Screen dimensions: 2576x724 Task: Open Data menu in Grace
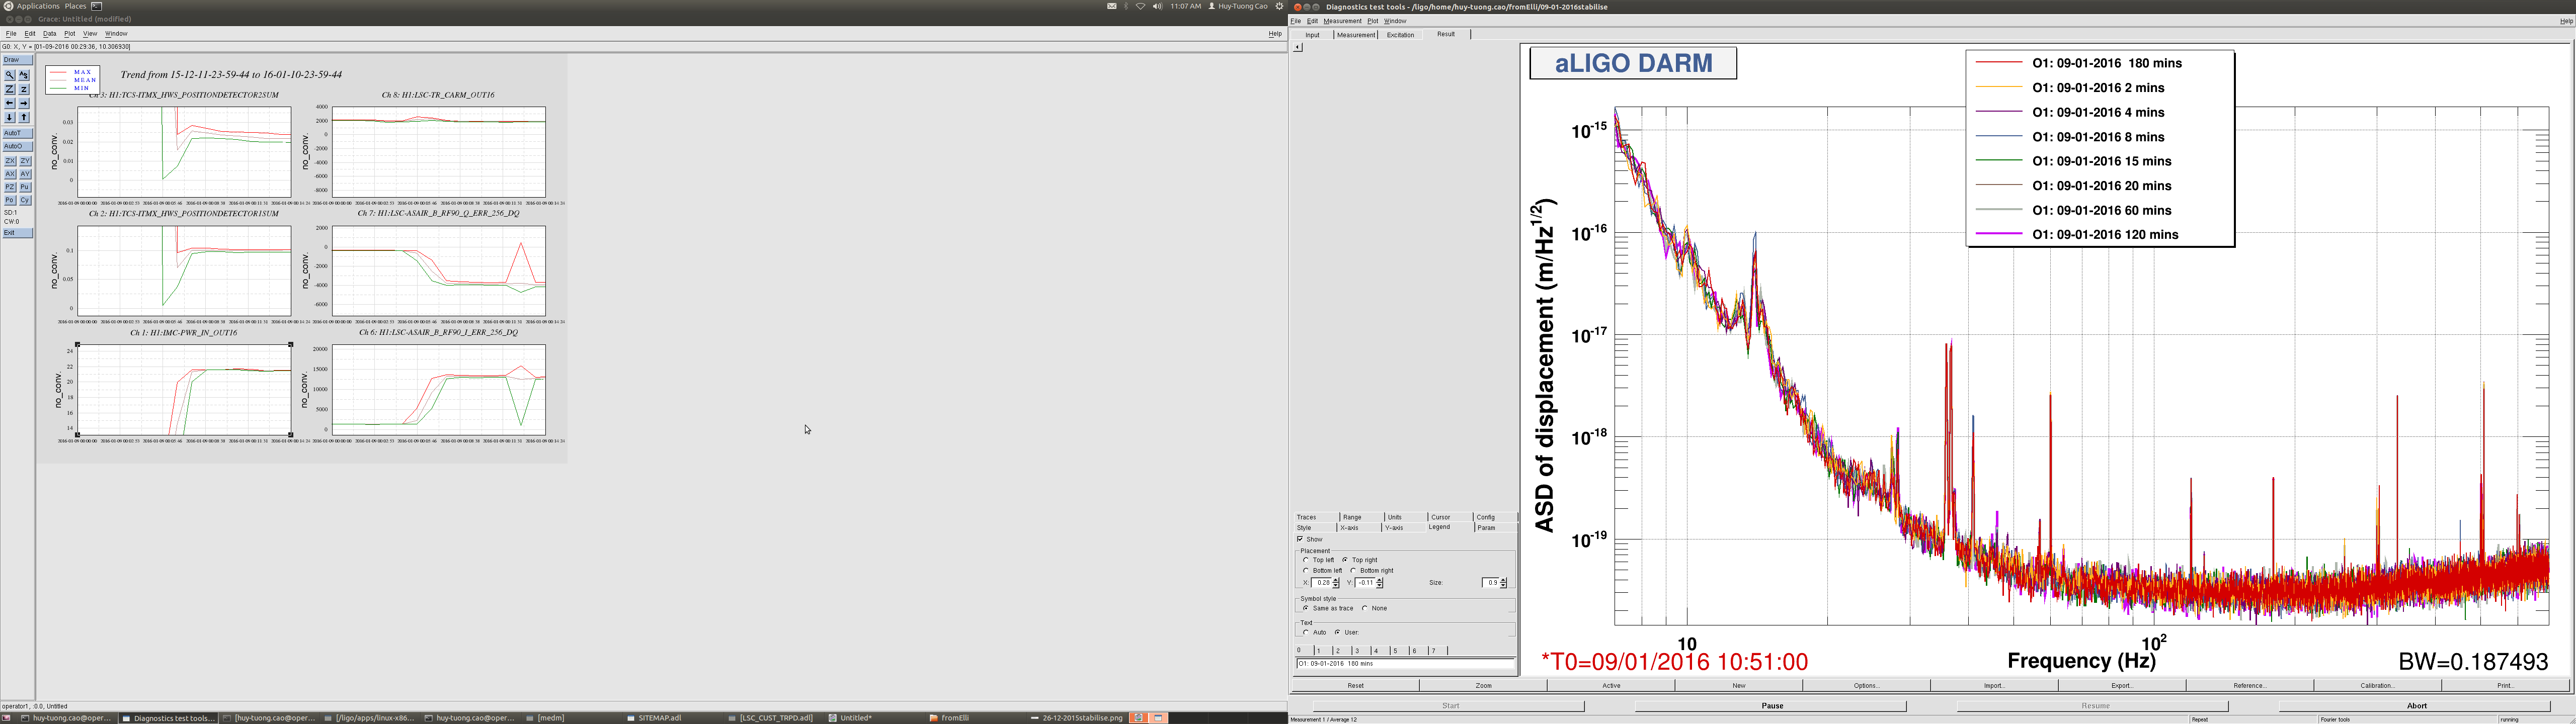coord(50,34)
